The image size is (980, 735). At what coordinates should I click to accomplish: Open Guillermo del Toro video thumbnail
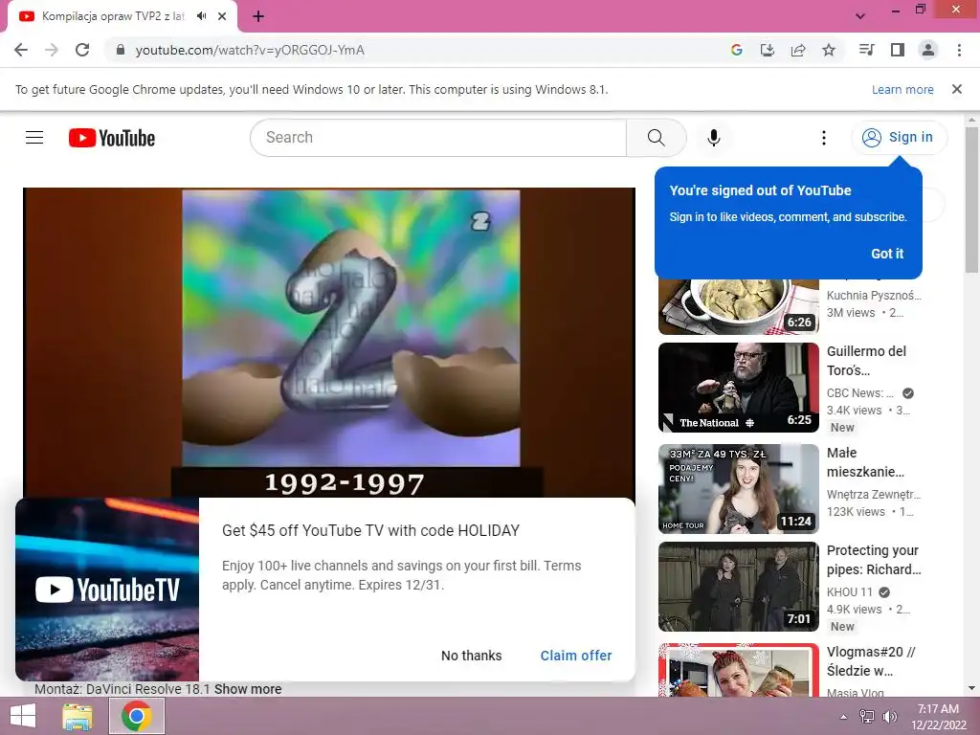click(x=738, y=388)
